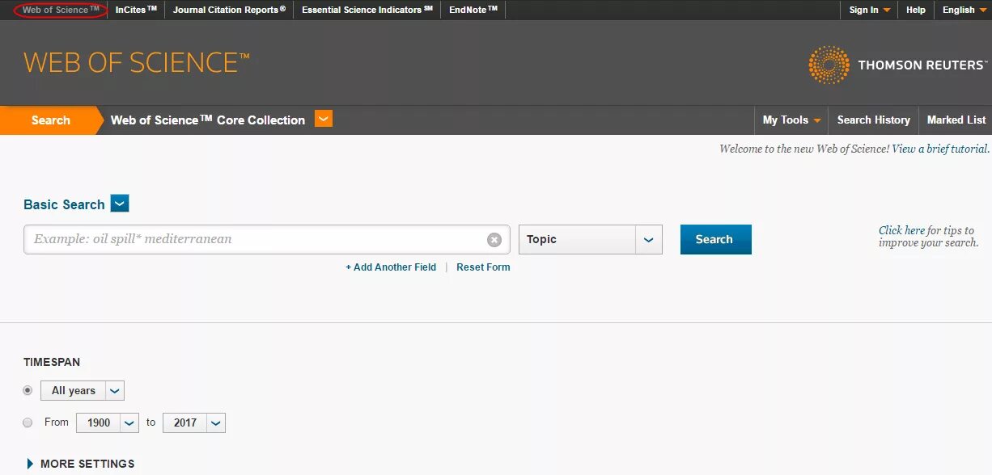Open Search History

click(x=874, y=120)
